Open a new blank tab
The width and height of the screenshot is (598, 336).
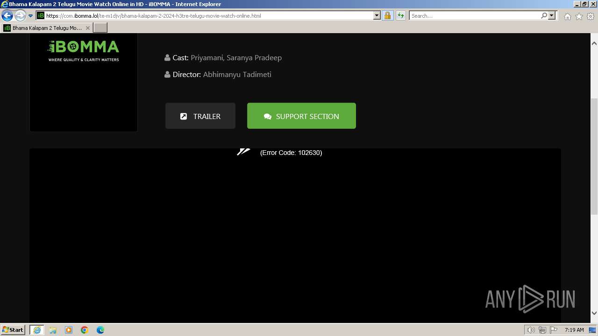pos(100,28)
